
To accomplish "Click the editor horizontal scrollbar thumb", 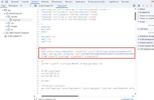I will coord(60,96).
